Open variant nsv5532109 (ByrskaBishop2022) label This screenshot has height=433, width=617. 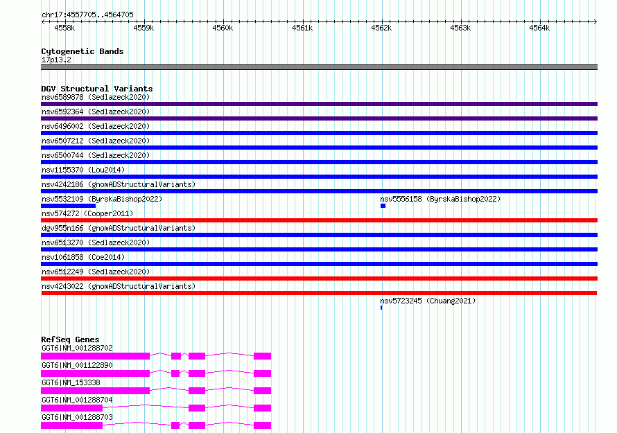pyautogui.click(x=102, y=199)
